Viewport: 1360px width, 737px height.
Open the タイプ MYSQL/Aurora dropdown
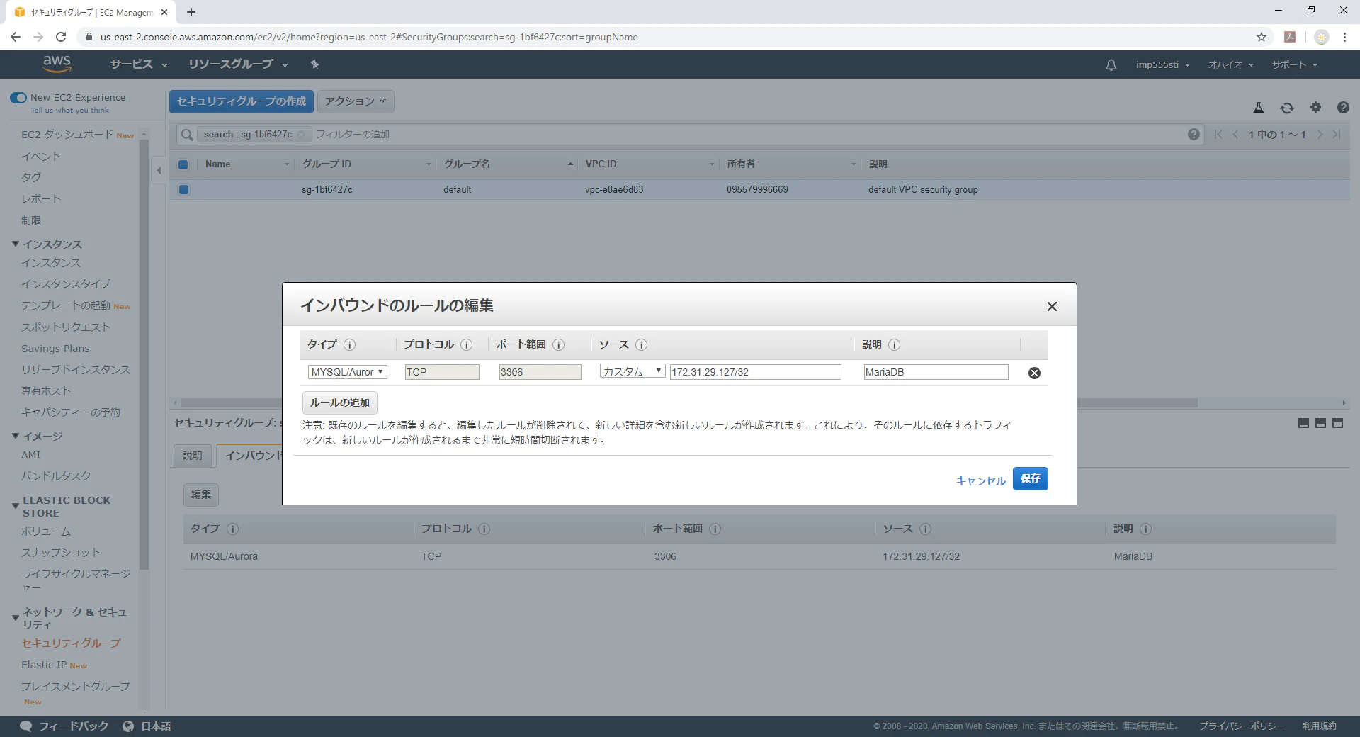point(348,372)
